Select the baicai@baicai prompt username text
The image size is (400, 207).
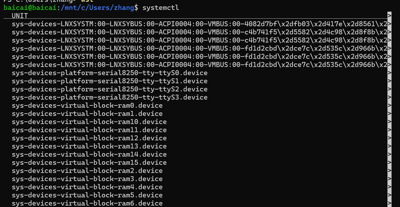pos(30,8)
